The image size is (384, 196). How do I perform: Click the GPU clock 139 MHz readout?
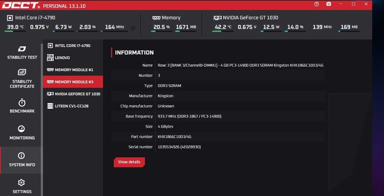coord(322,27)
